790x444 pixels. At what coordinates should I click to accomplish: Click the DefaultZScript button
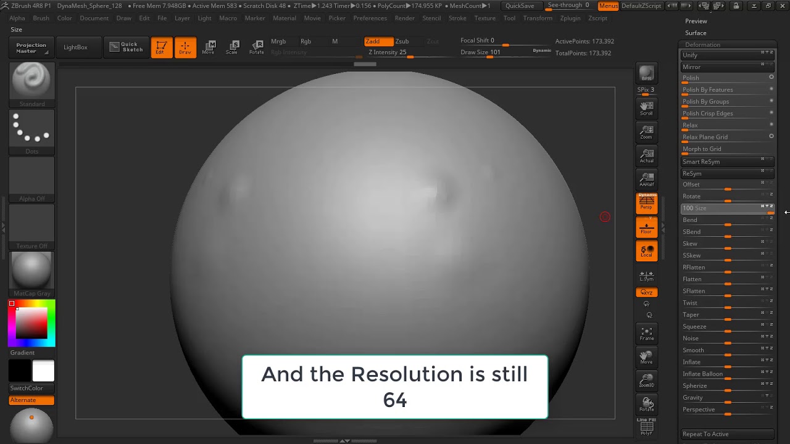click(x=641, y=6)
